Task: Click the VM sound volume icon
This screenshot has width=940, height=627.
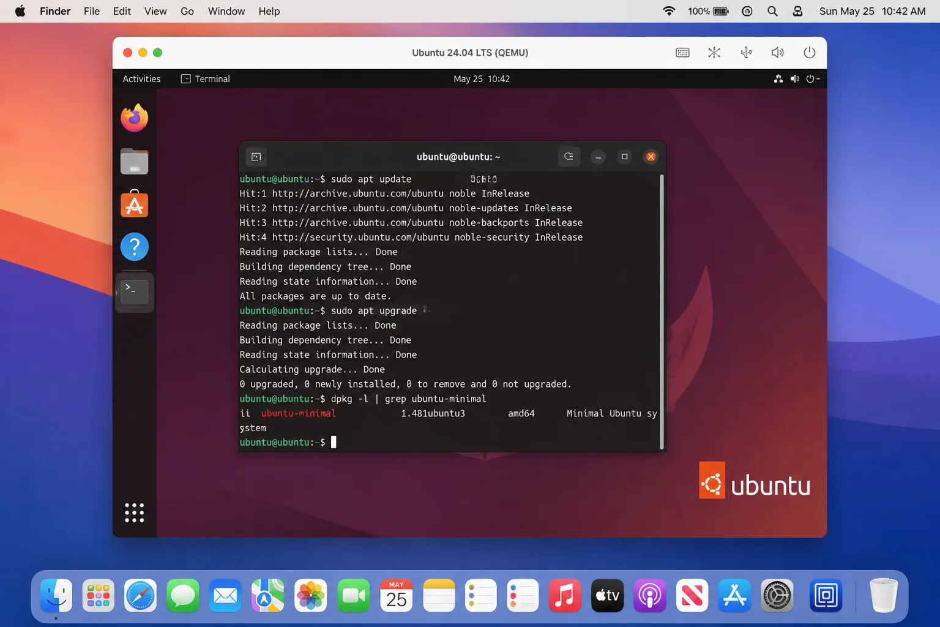Action: [778, 53]
